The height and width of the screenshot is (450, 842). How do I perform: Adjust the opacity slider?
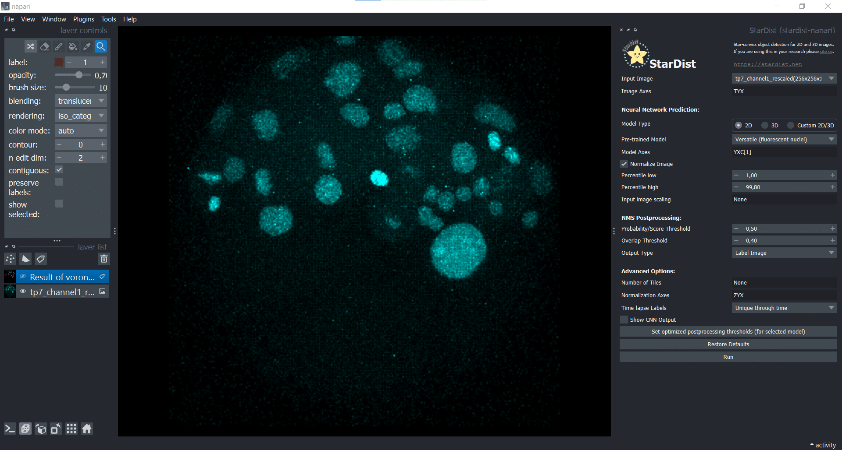(78, 75)
